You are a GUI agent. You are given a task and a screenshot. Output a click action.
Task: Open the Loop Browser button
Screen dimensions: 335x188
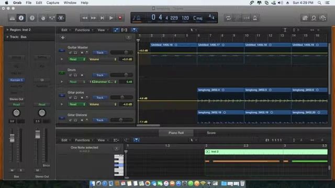coord(314,18)
